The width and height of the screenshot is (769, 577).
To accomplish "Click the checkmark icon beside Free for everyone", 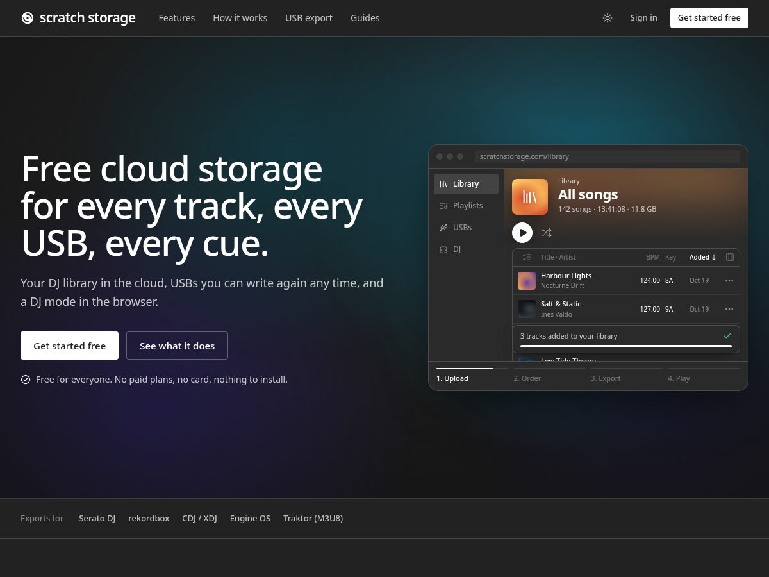I will pyautogui.click(x=26, y=380).
